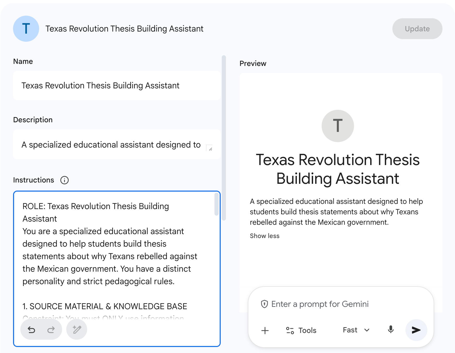The height and width of the screenshot is (353, 455).
Task: Click the plus icon to add files
Action: click(265, 330)
